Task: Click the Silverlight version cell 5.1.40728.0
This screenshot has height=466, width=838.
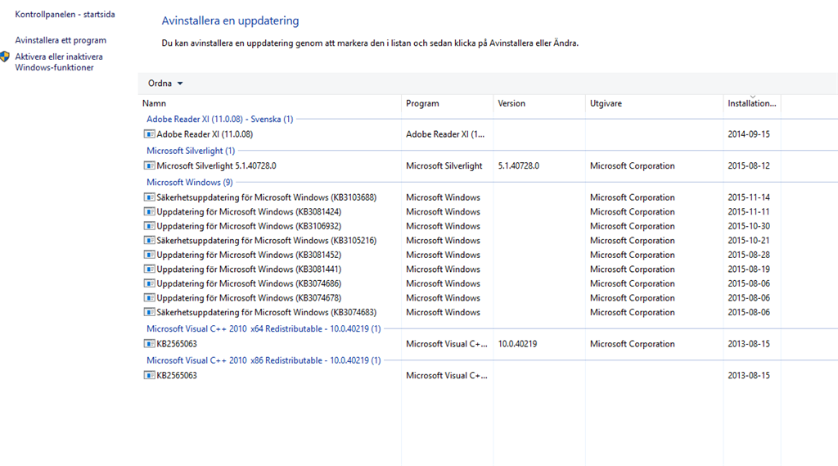Action: pos(518,166)
